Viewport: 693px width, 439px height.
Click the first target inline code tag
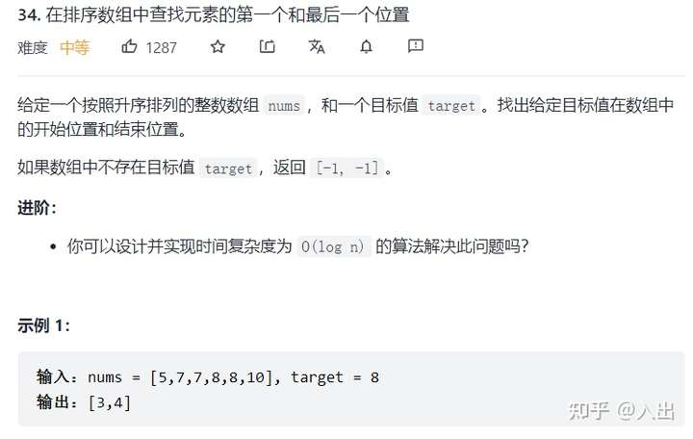coord(451,106)
